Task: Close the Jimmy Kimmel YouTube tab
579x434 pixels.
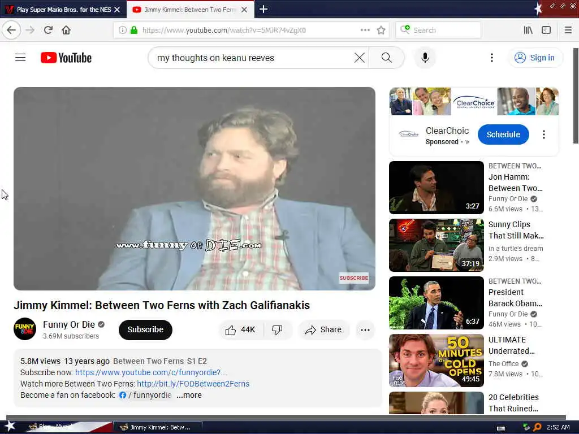Action: 244,10
